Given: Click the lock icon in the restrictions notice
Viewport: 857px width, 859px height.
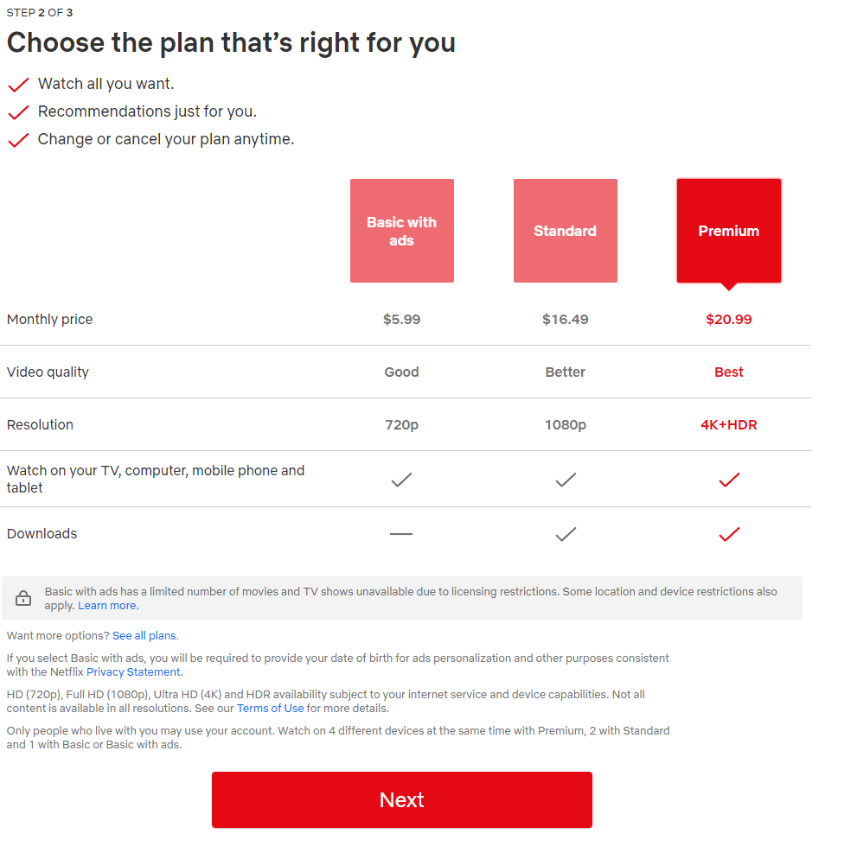Looking at the screenshot, I should [x=23, y=597].
